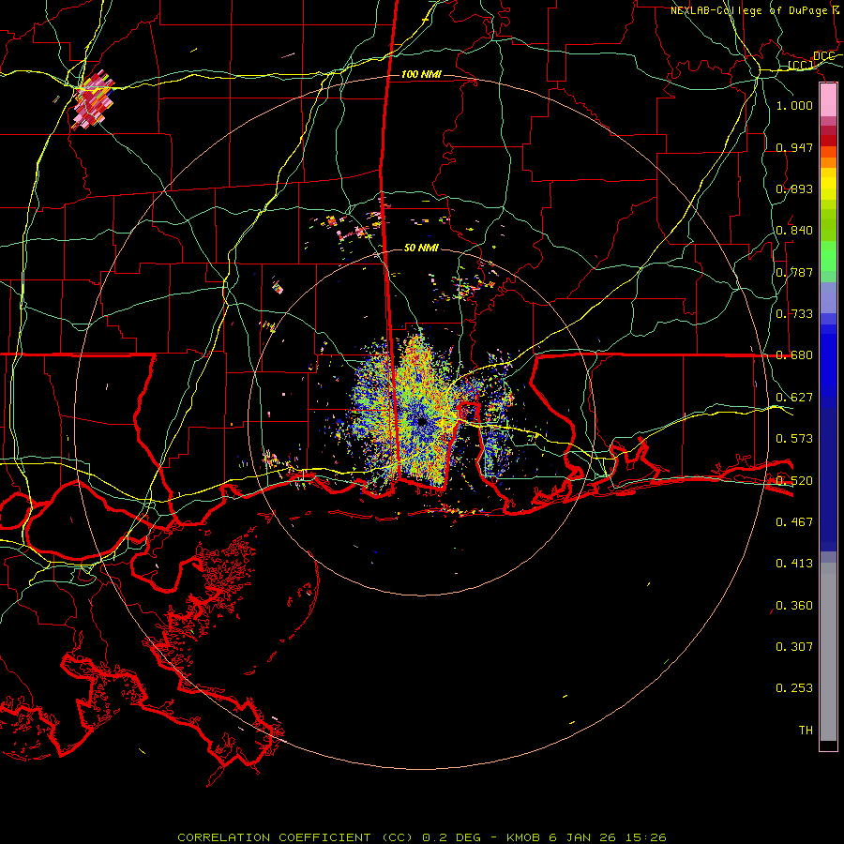
Task: Pick the bright green segment of color scale
Action: click(x=828, y=256)
